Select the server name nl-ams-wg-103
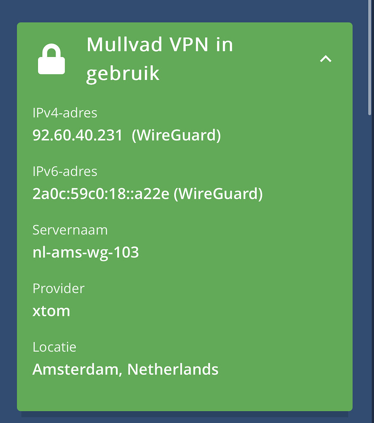This screenshot has height=423, width=374. click(86, 252)
